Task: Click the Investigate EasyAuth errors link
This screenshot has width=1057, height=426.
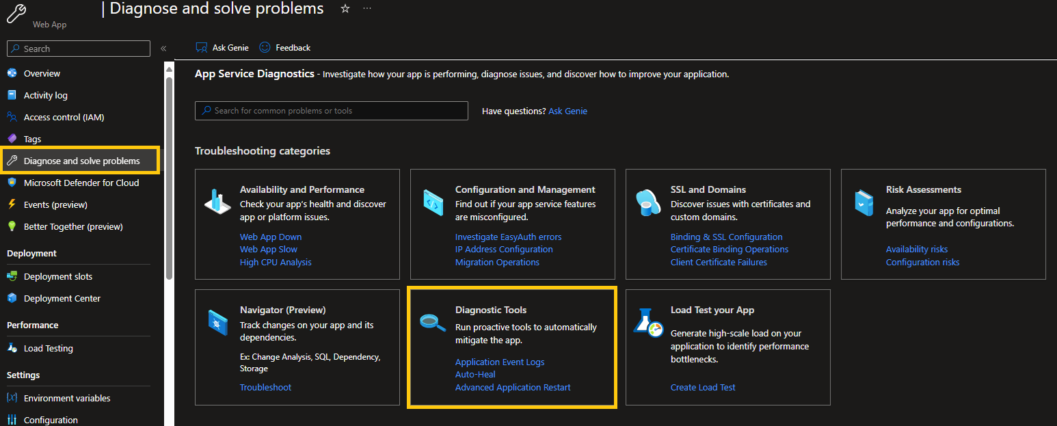Action: 507,236
